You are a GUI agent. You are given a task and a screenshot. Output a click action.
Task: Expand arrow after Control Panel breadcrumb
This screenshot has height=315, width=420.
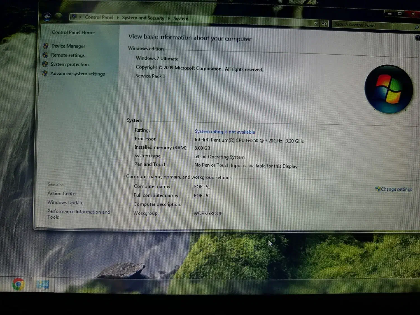click(x=118, y=18)
